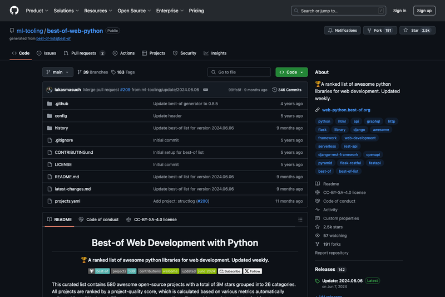
Task: Click the GitHub logo home icon
Action: 14,11
